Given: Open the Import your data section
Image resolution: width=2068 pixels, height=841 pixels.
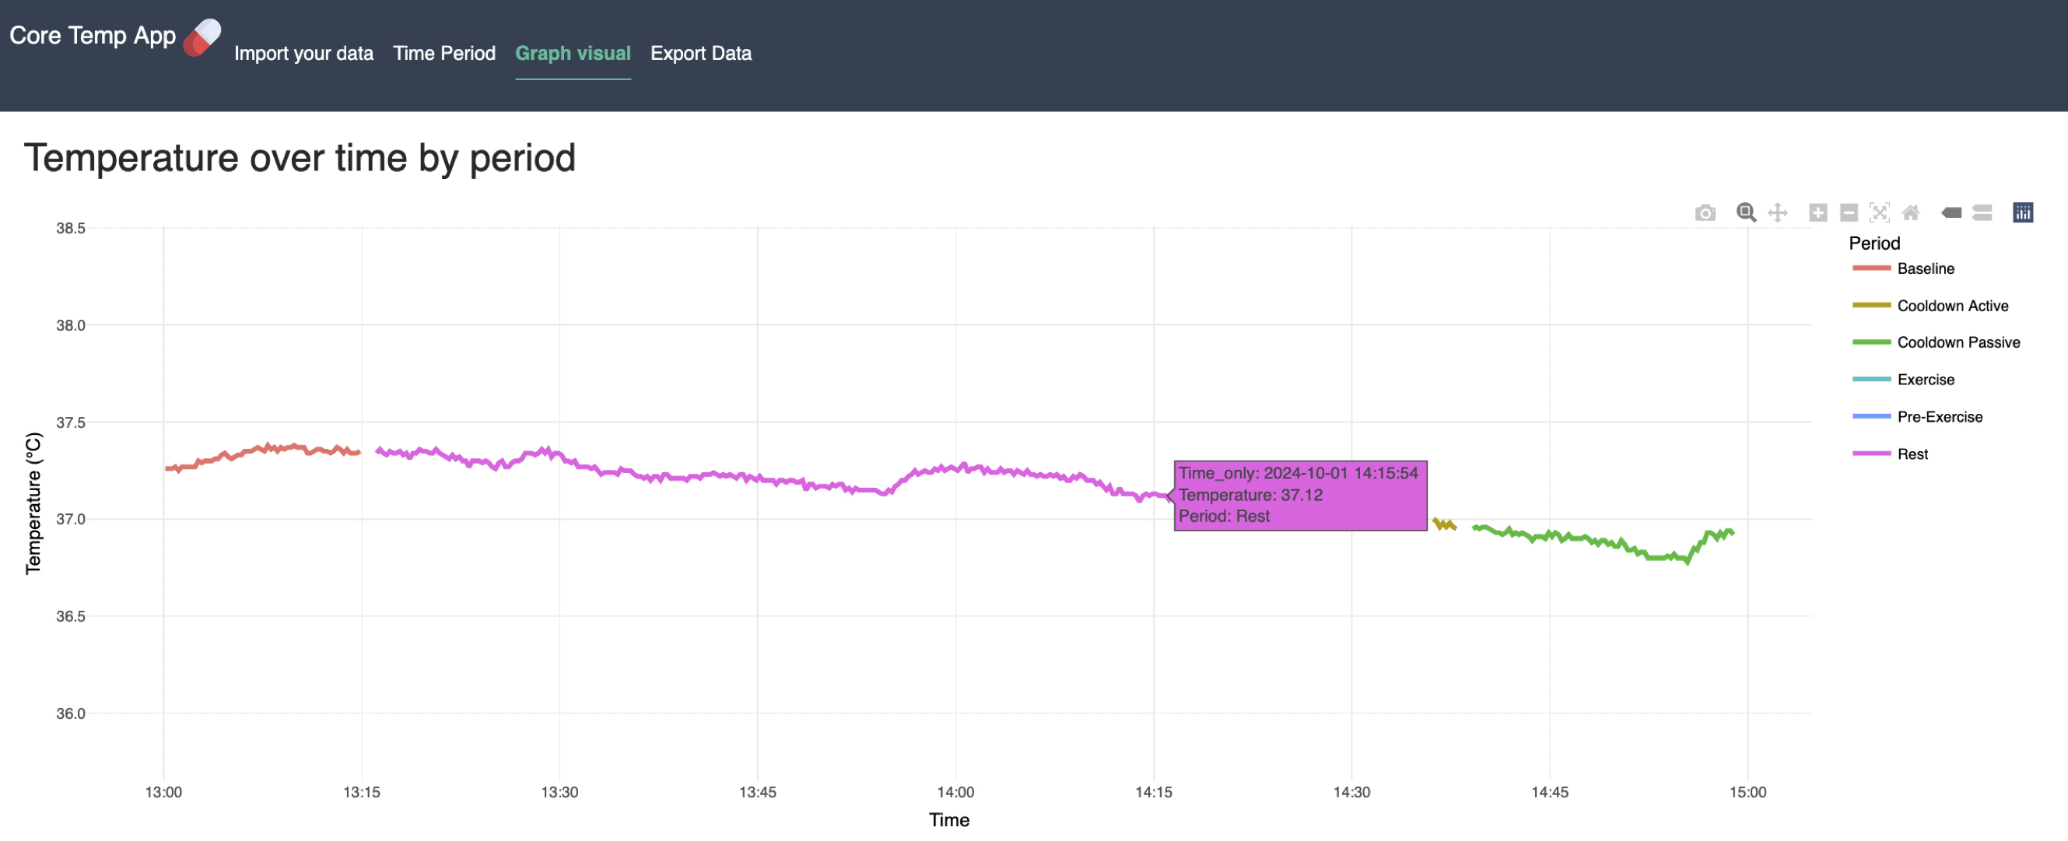Looking at the screenshot, I should coord(304,53).
